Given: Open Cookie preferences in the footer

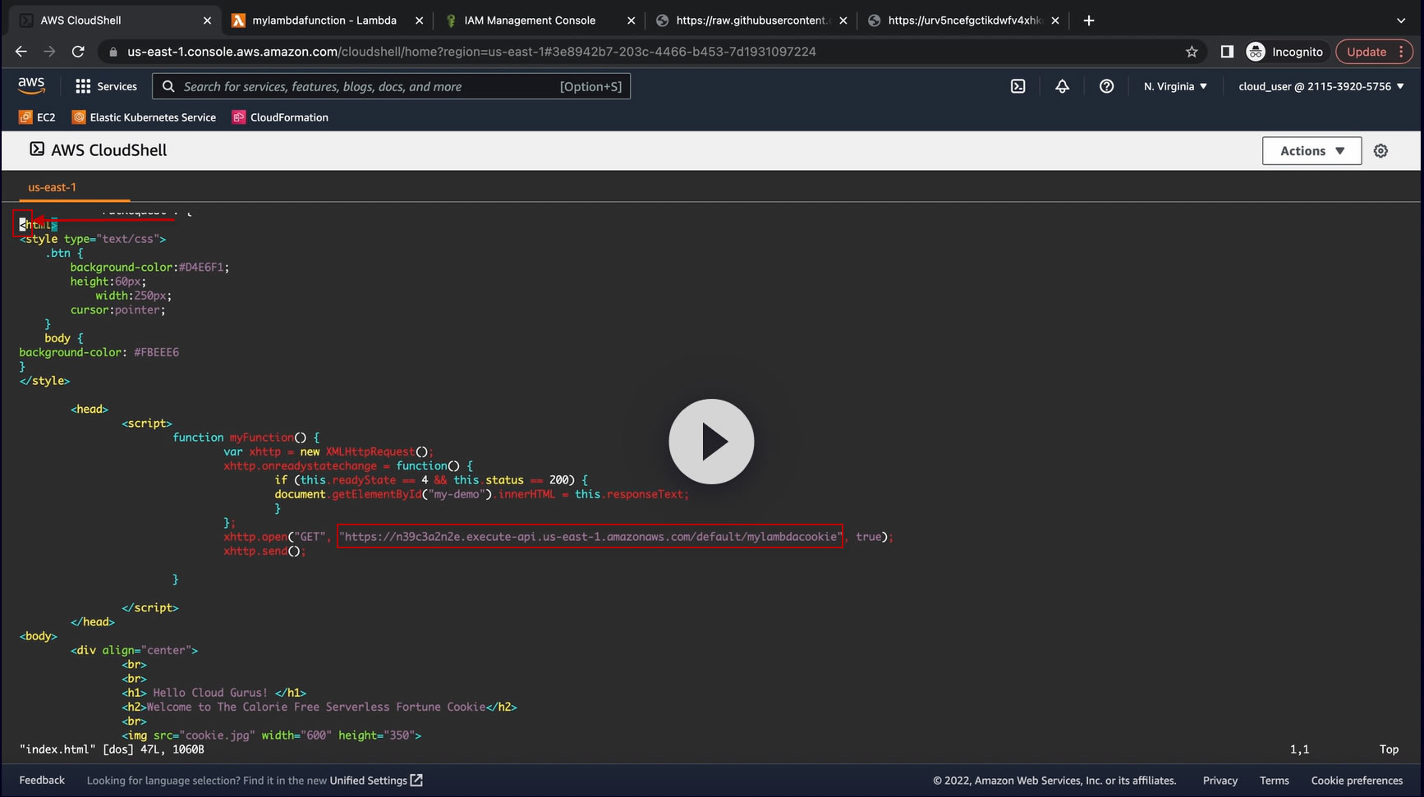Looking at the screenshot, I should tap(1357, 781).
